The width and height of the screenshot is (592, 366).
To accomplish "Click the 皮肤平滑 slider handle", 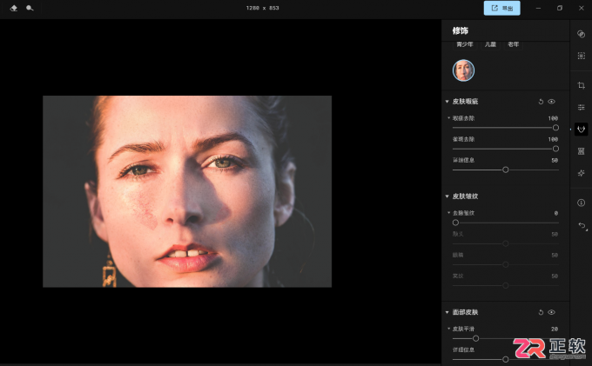I will point(475,338).
